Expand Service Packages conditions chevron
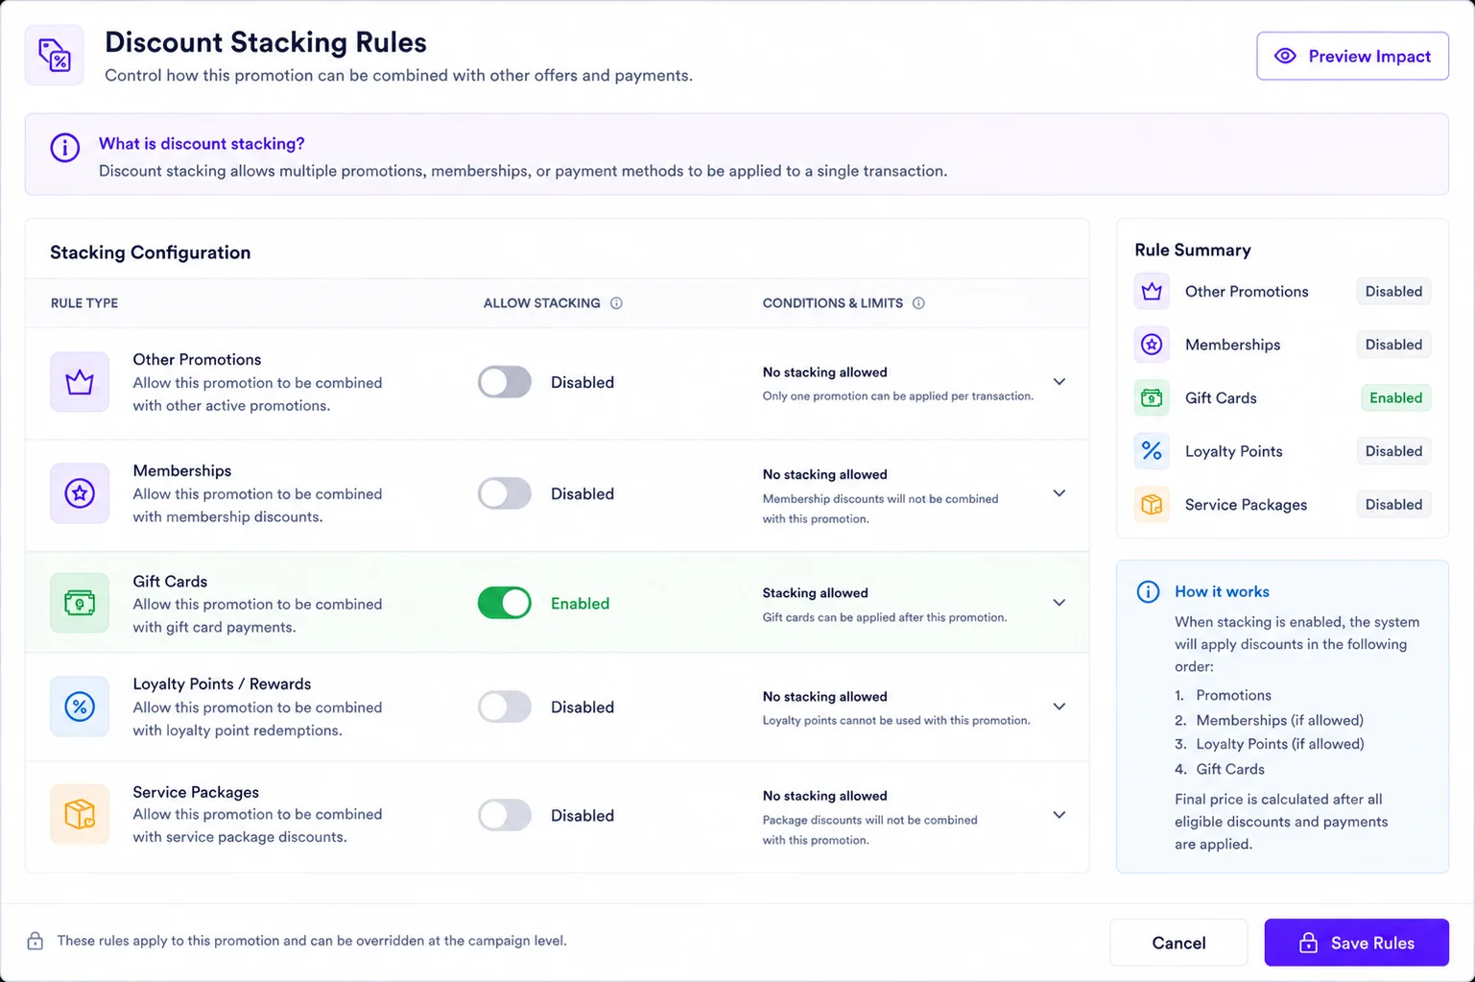 click(x=1059, y=815)
